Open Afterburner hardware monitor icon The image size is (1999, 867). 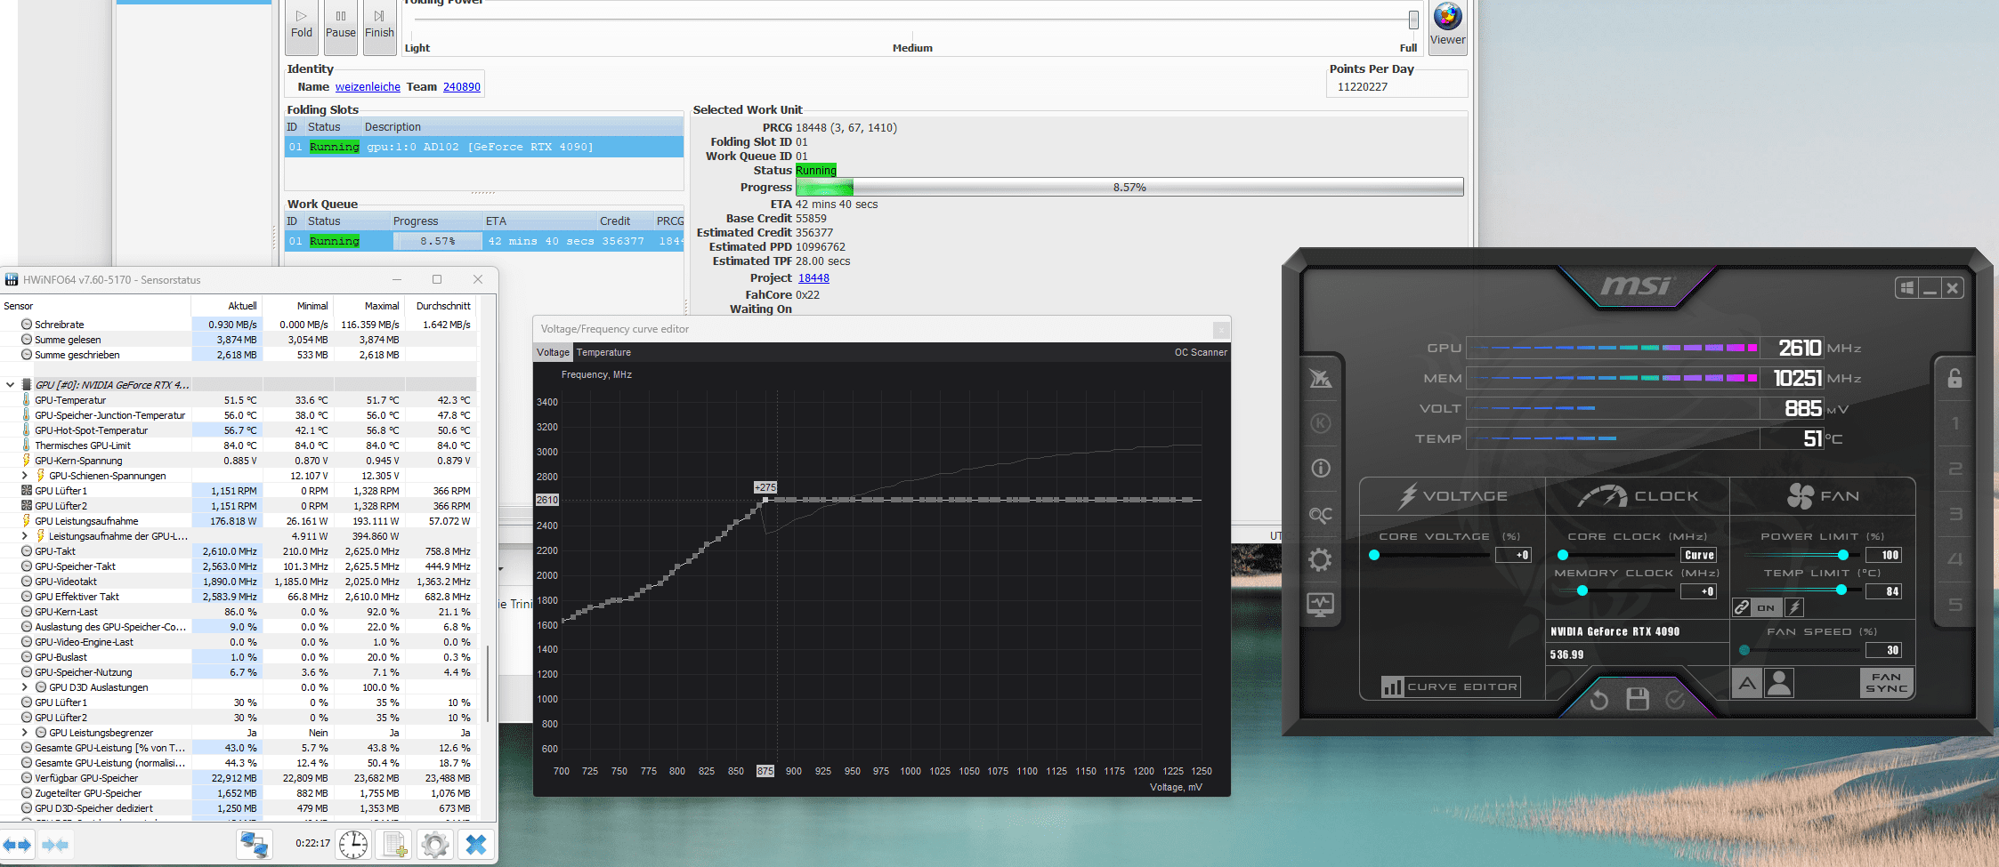coord(1321,605)
